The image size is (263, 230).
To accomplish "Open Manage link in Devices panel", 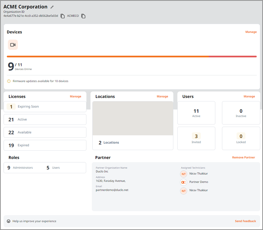I will (251, 32).
